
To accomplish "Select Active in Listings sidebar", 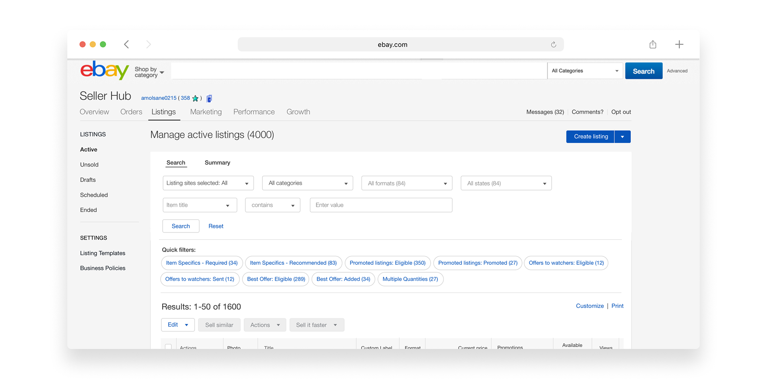I will pyautogui.click(x=89, y=149).
